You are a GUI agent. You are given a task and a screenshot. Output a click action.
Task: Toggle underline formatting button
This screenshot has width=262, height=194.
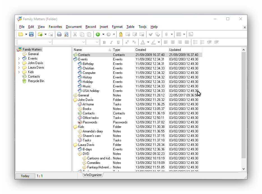(x=118, y=42)
